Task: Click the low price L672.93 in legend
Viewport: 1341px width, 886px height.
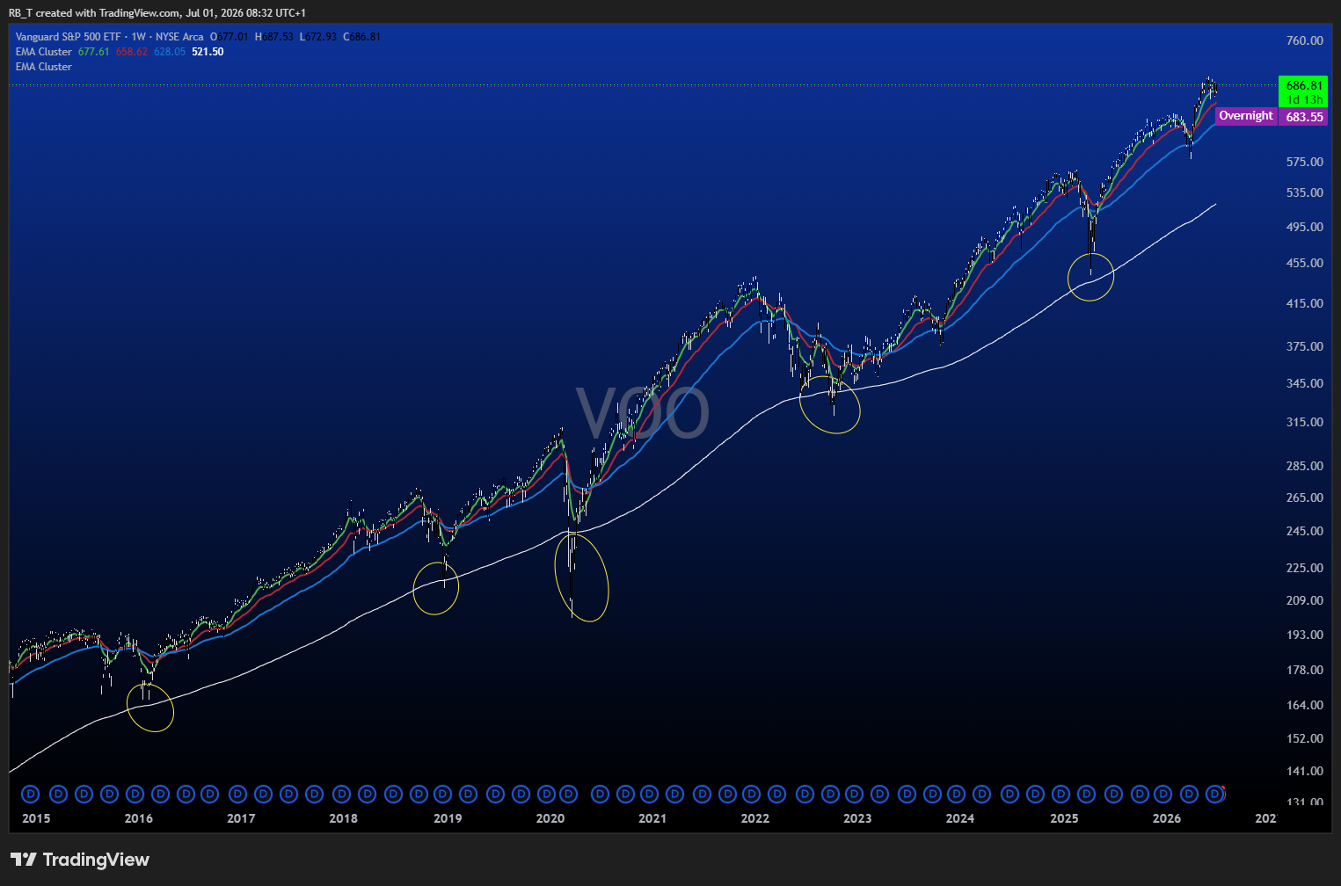Action: pyautogui.click(x=318, y=37)
